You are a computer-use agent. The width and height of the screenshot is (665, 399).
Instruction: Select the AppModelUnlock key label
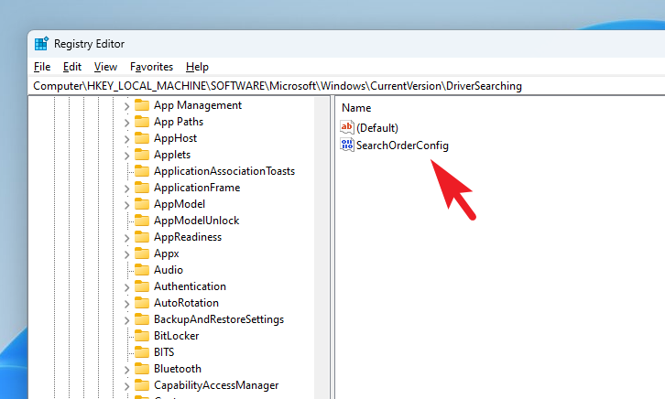[x=196, y=221]
